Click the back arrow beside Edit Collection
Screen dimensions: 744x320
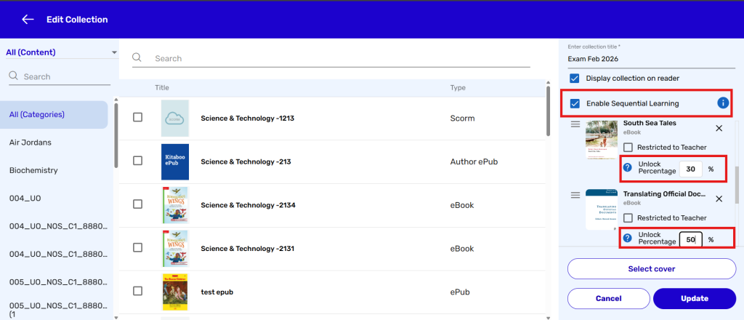click(x=28, y=20)
